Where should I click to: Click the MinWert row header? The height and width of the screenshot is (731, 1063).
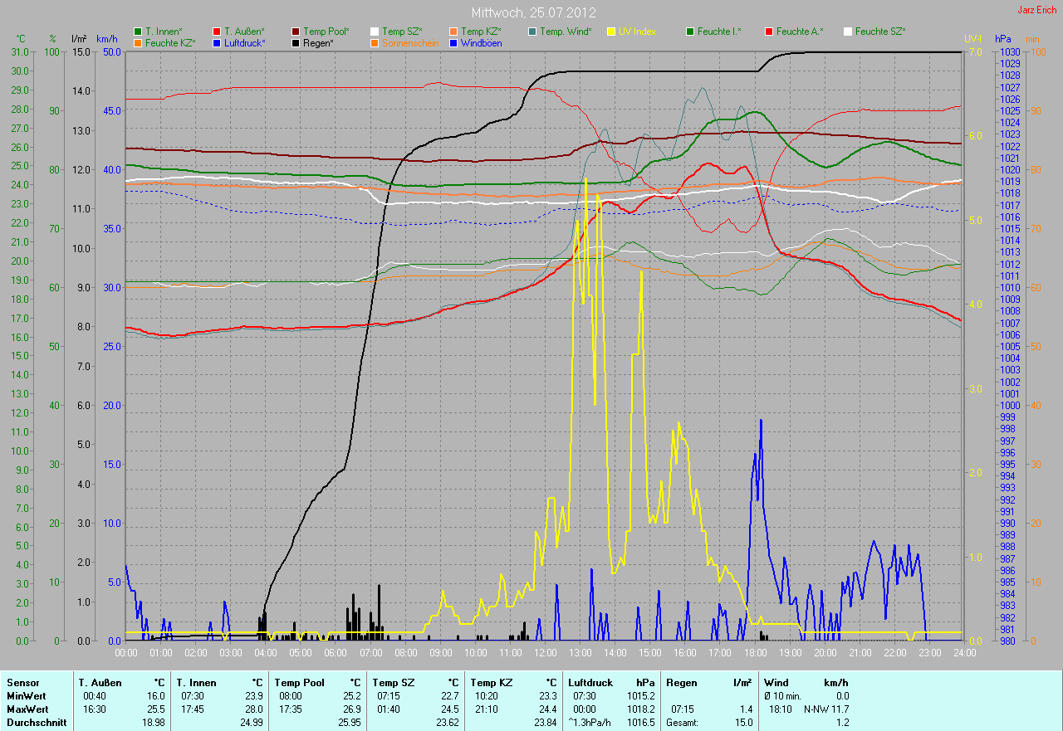(x=27, y=696)
